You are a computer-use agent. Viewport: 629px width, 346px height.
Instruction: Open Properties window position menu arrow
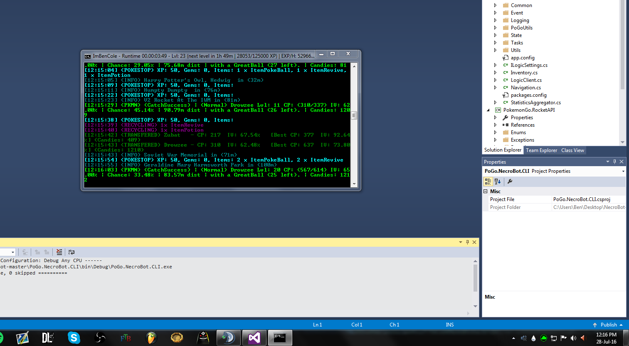[608, 162]
